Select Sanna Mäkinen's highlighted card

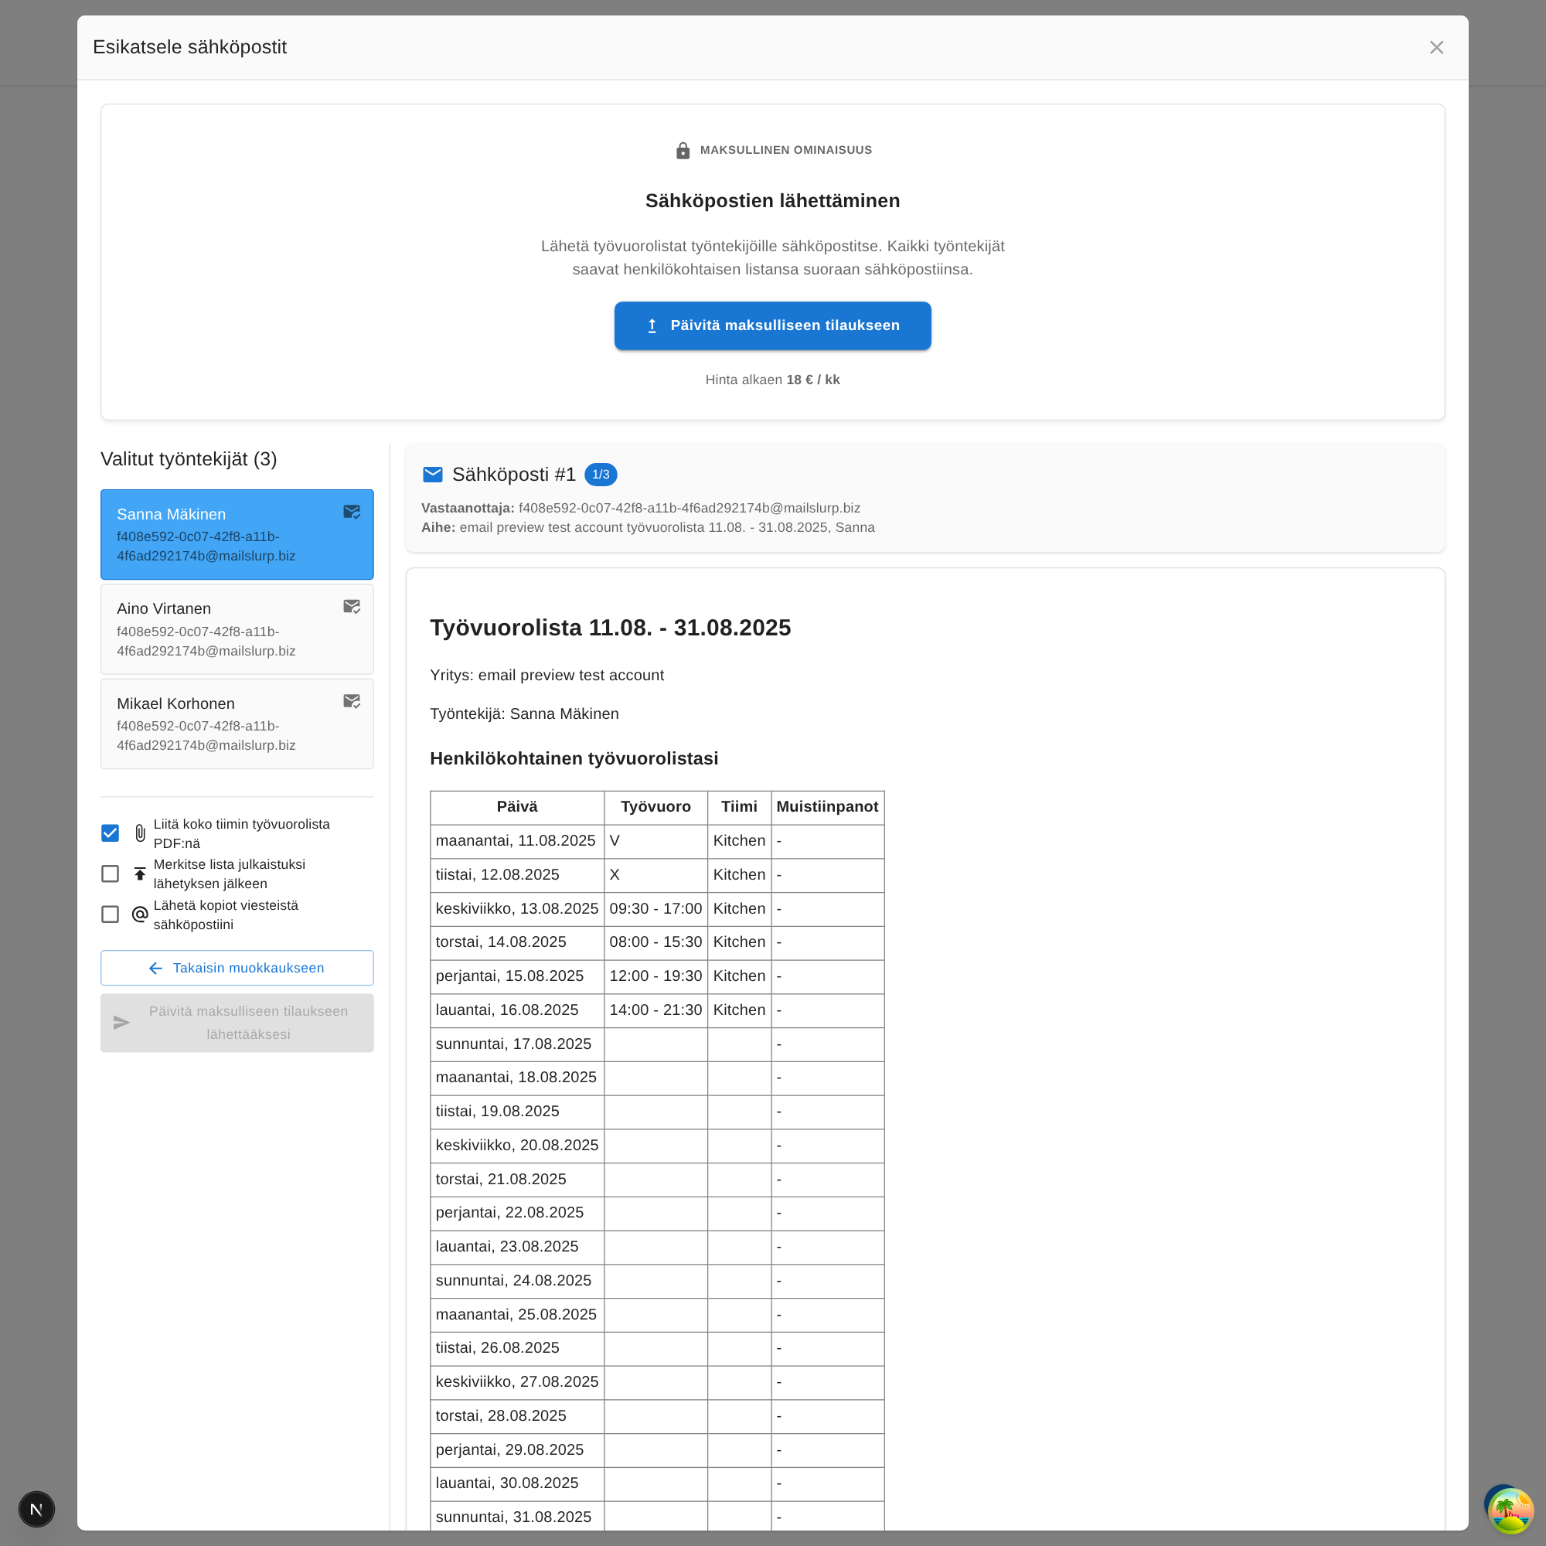click(224, 535)
